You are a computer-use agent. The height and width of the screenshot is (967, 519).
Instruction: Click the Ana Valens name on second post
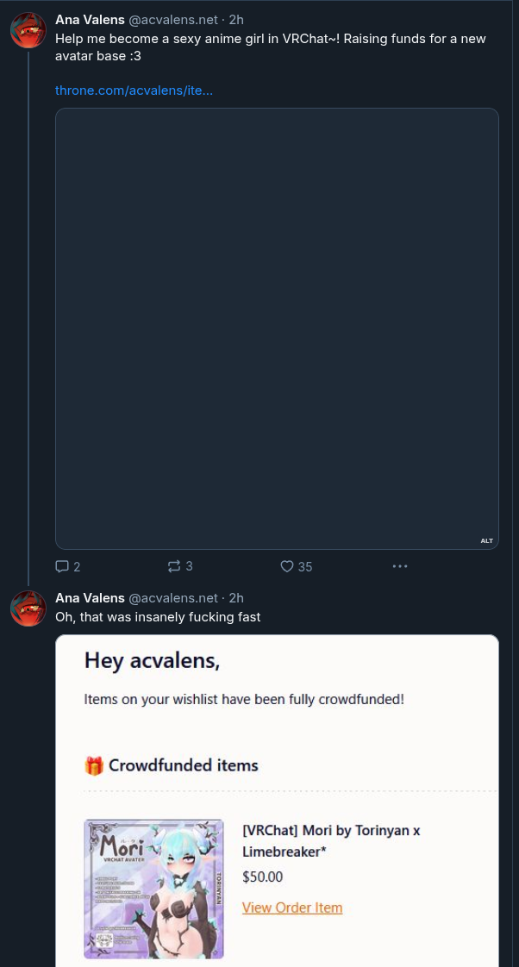click(91, 598)
